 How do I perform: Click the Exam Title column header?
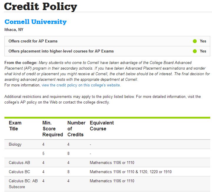click(x=15, y=126)
